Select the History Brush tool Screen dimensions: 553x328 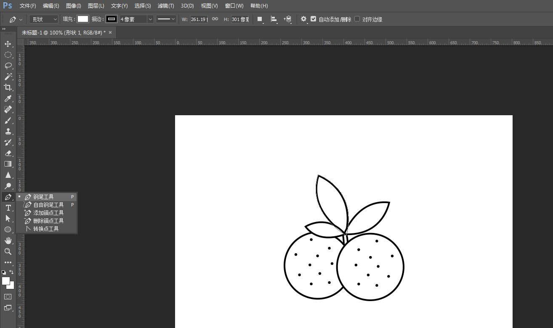pyautogui.click(x=8, y=142)
